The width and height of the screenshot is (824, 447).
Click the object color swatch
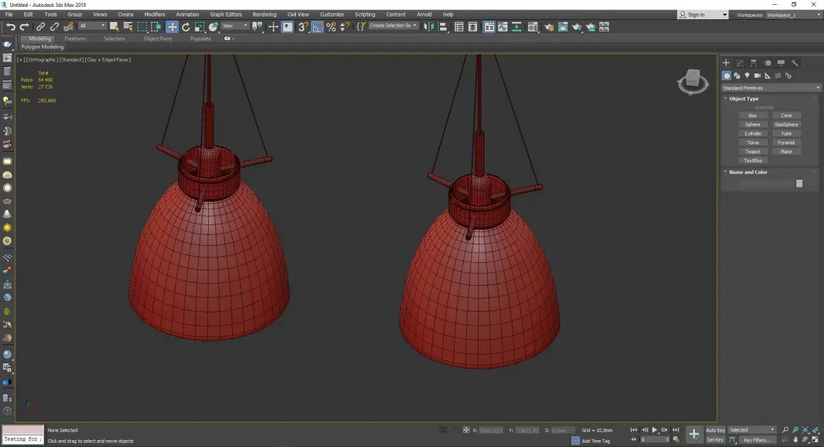[x=799, y=183]
